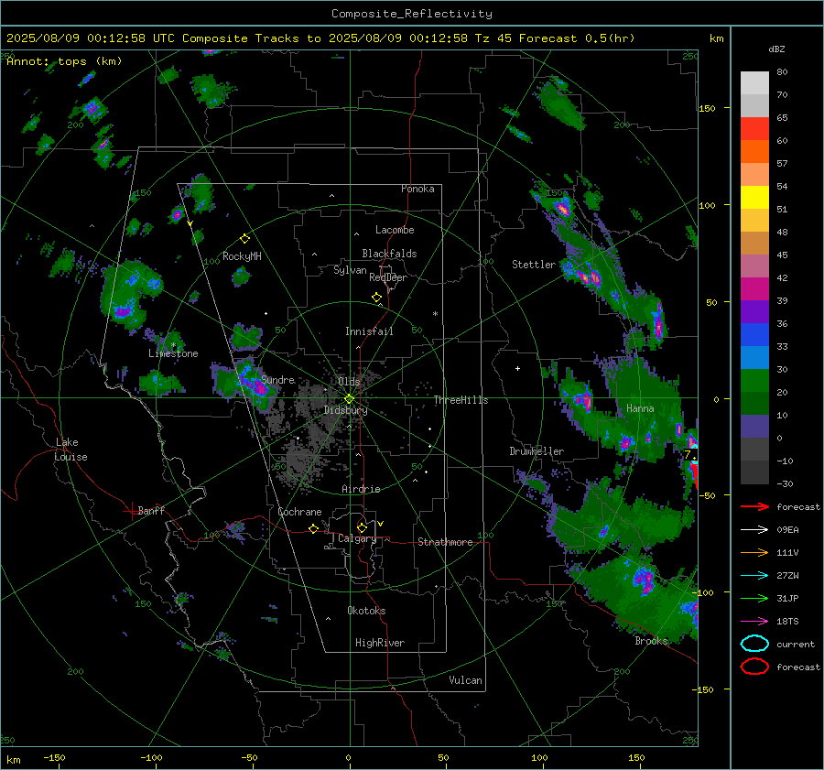Click the orange 111V arrow icon
Viewport: 824px width, 770px height.
[x=754, y=552]
